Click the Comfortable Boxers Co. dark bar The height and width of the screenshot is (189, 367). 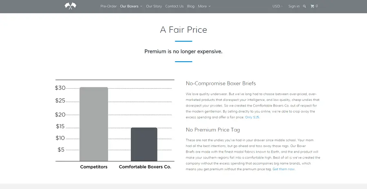144,144
